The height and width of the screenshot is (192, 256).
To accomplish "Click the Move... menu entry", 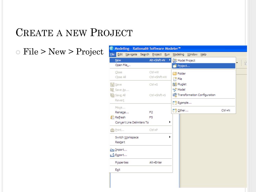I will coord(140,107).
